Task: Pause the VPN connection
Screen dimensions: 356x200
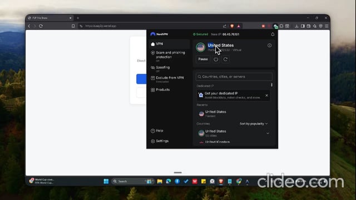Action: (202, 59)
